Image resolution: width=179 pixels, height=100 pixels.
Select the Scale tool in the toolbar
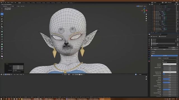coord(2,19)
